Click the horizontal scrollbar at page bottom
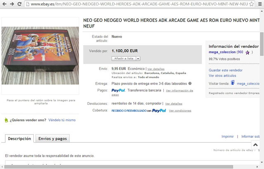 [119, 167]
